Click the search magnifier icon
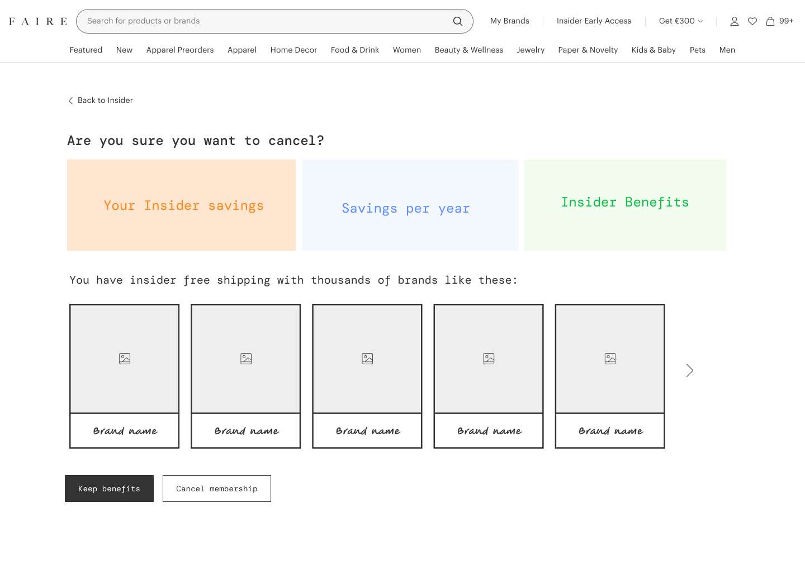This screenshot has width=805, height=573. (458, 21)
